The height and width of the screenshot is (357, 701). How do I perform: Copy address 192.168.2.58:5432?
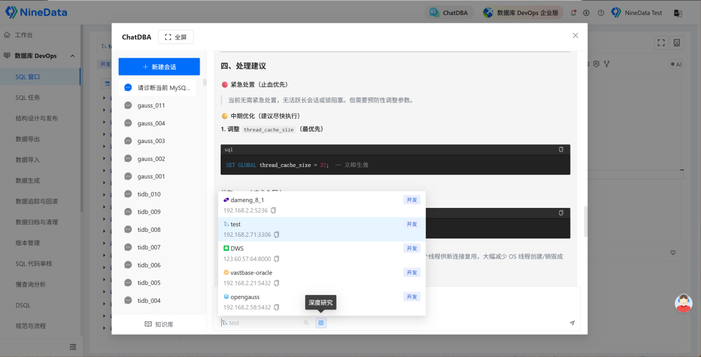(x=277, y=308)
